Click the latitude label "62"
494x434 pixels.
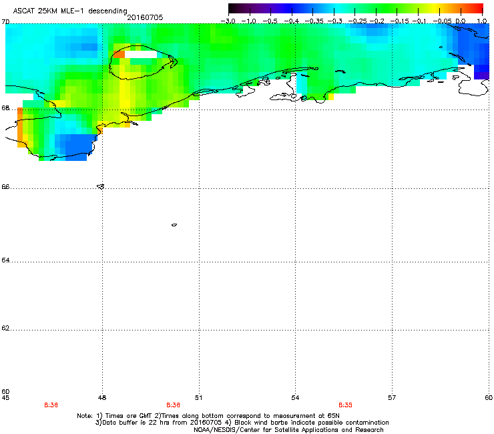coord(5,329)
